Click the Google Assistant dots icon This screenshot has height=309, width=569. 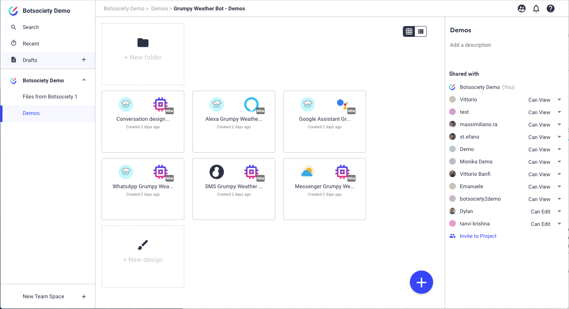[343, 104]
